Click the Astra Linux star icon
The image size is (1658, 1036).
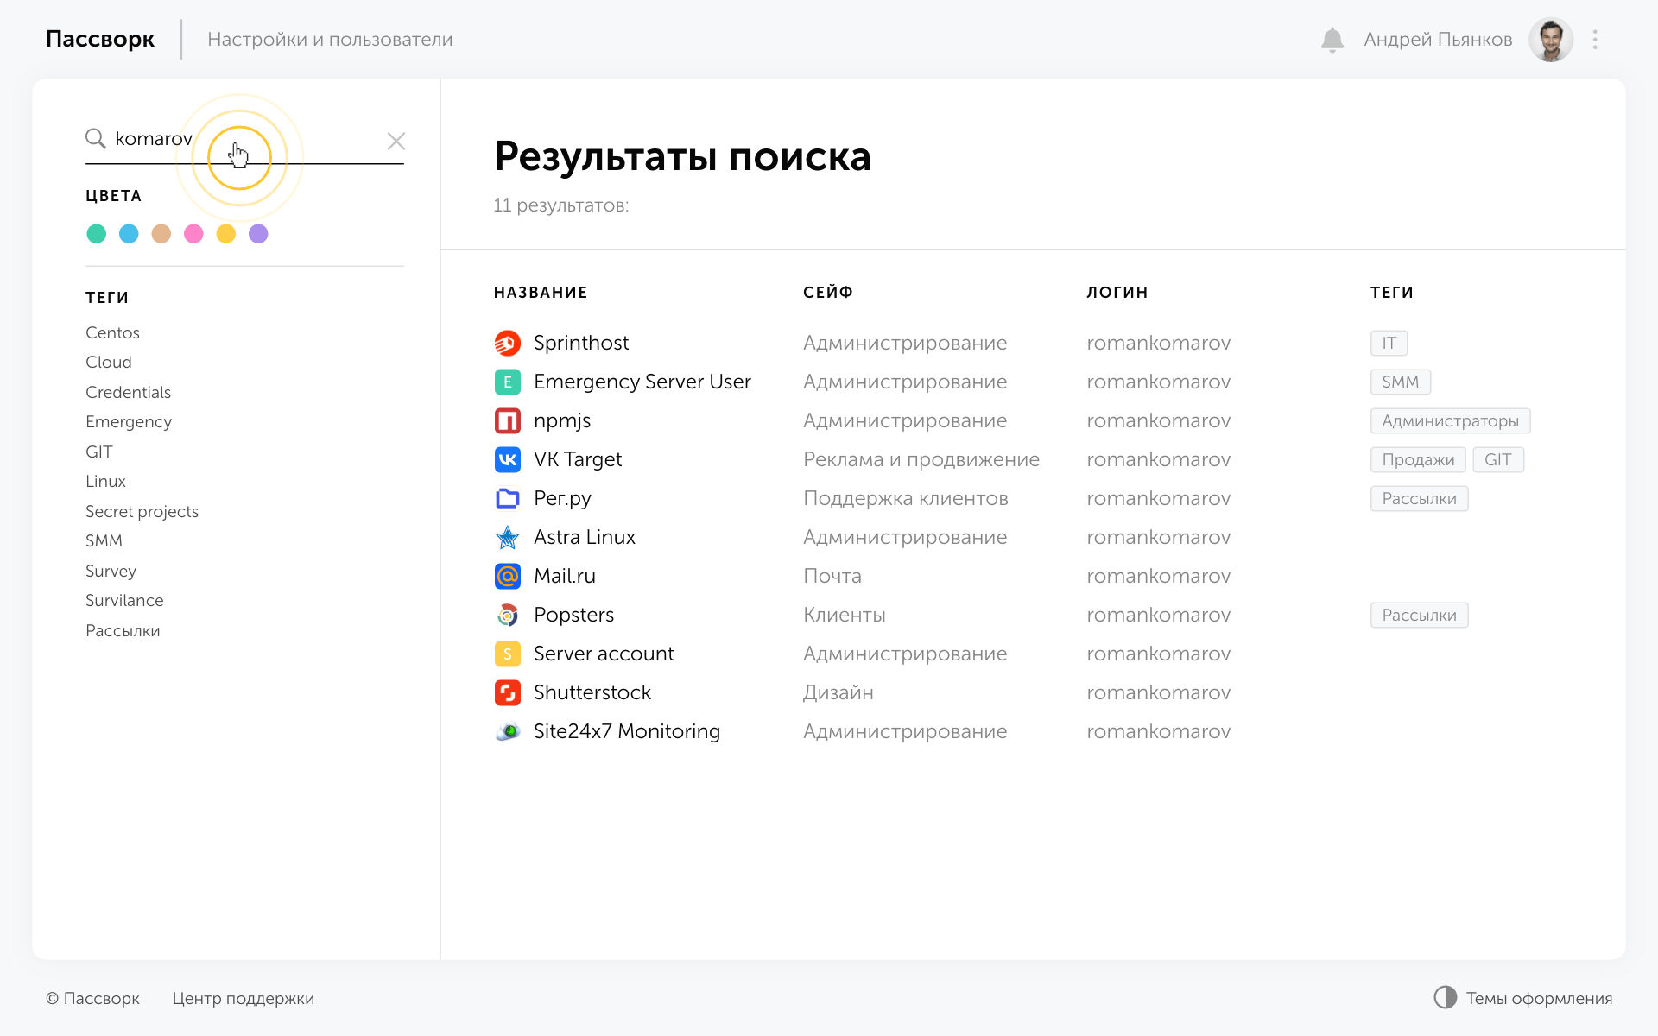(508, 537)
